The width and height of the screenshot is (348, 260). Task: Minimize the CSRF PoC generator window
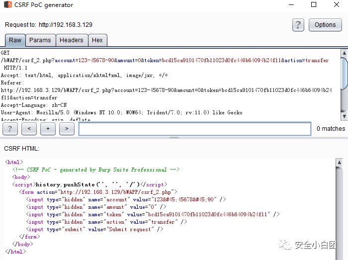pyautogui.click(x=291, y=4)
